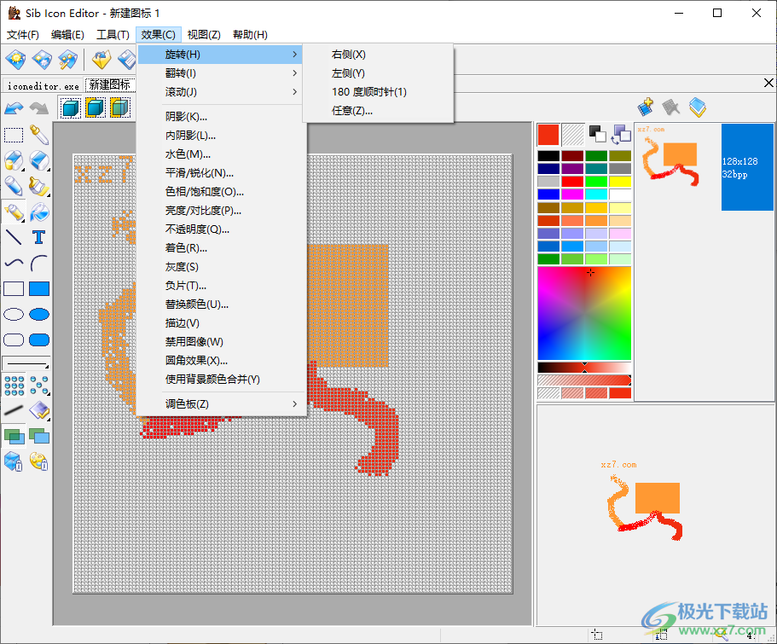Screen dimensions: 777x644
Task: Toggle the third transparent cube selection mode
Action: tap(119, 107)
